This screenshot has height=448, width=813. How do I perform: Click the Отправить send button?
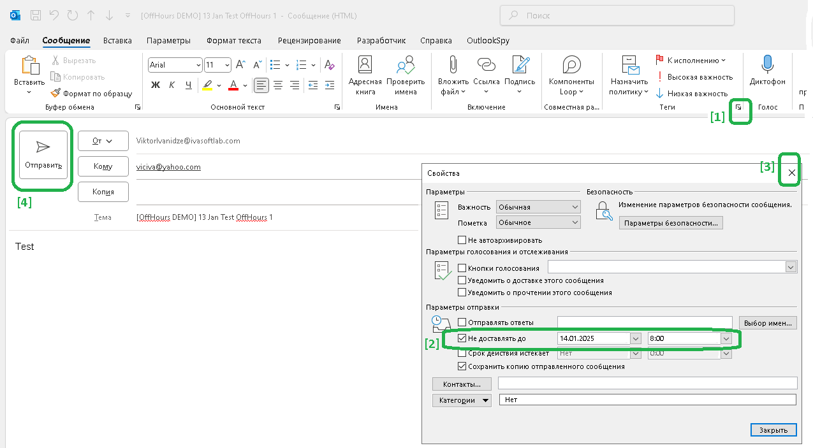[x=43, y=155]
